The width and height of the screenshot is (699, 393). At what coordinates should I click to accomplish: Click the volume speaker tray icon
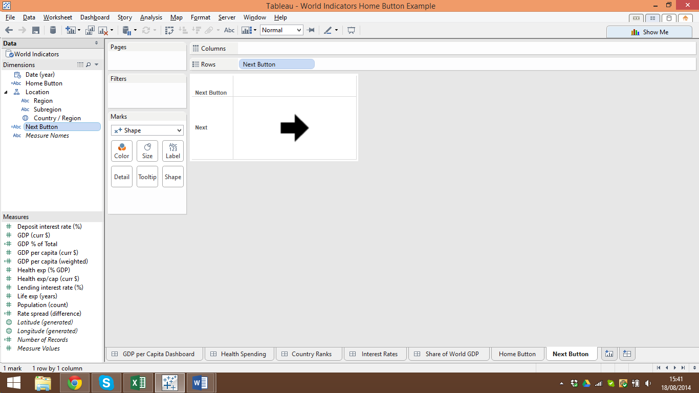click(648, 383)
